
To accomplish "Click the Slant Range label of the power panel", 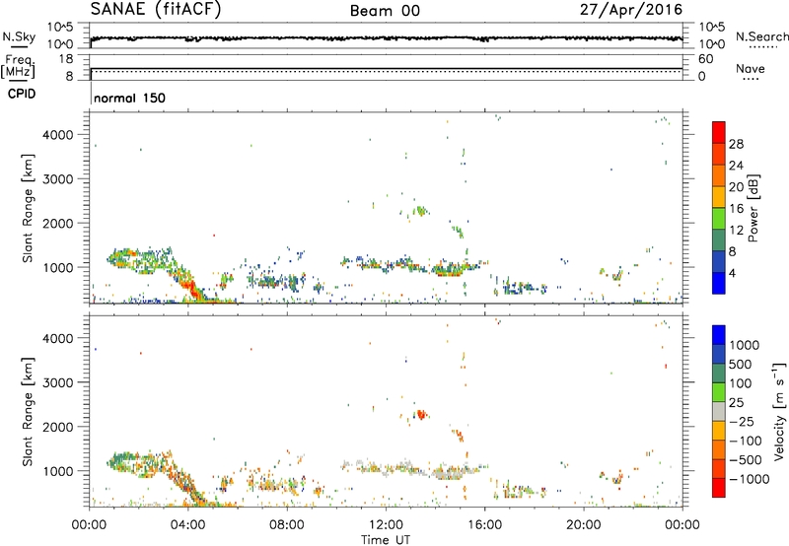I will click(28, 208).
